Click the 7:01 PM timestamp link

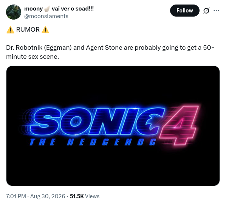click(16, 196)
